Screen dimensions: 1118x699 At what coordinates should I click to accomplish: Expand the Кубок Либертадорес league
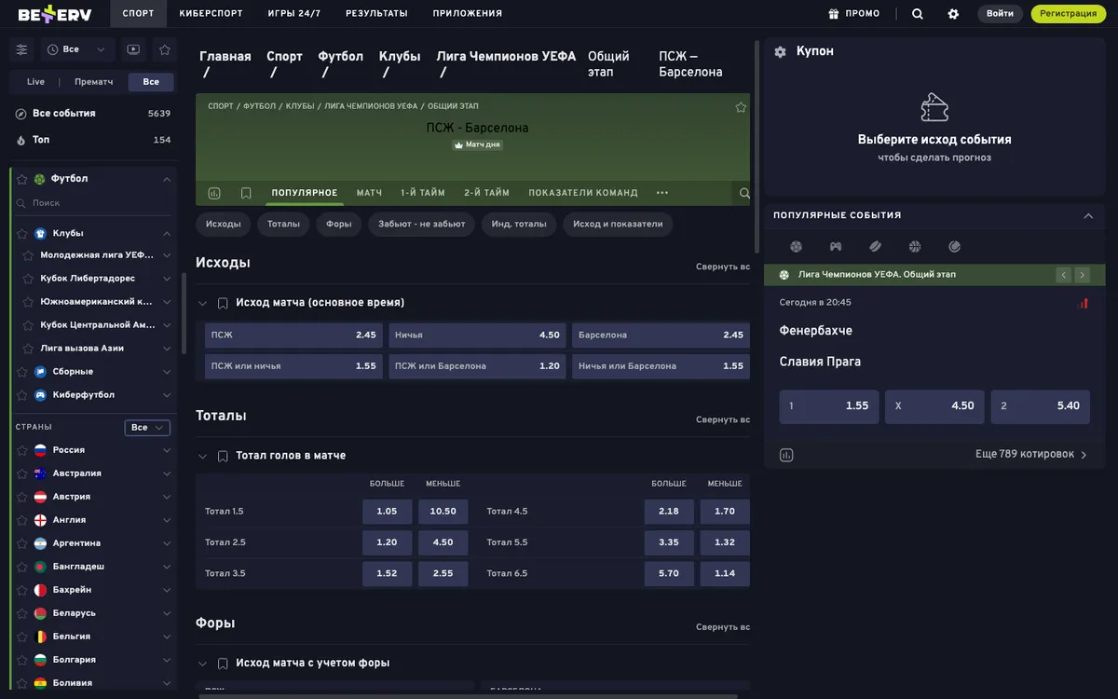point(167,279)
